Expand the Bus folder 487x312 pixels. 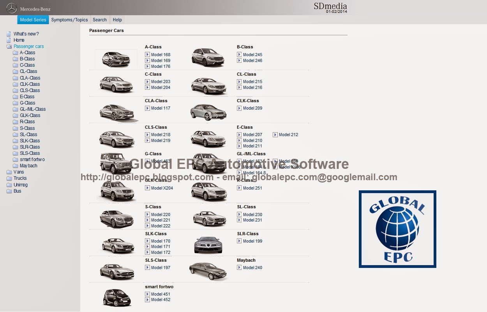click(9, 191)
